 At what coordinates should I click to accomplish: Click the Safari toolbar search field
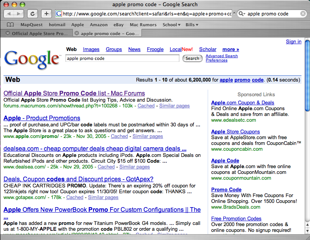pos(272,14)
